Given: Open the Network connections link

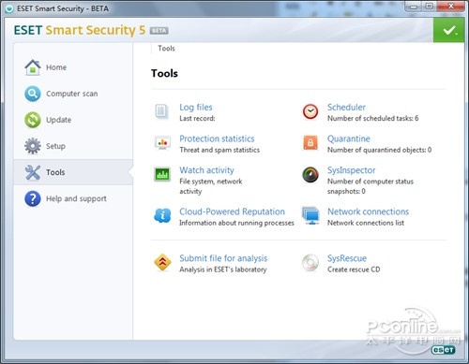Looking at the screenshot, I should coord(368,211).
